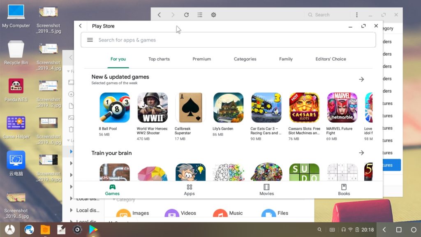Switch to the Books section
421x237 pixels.
(344, 190)
